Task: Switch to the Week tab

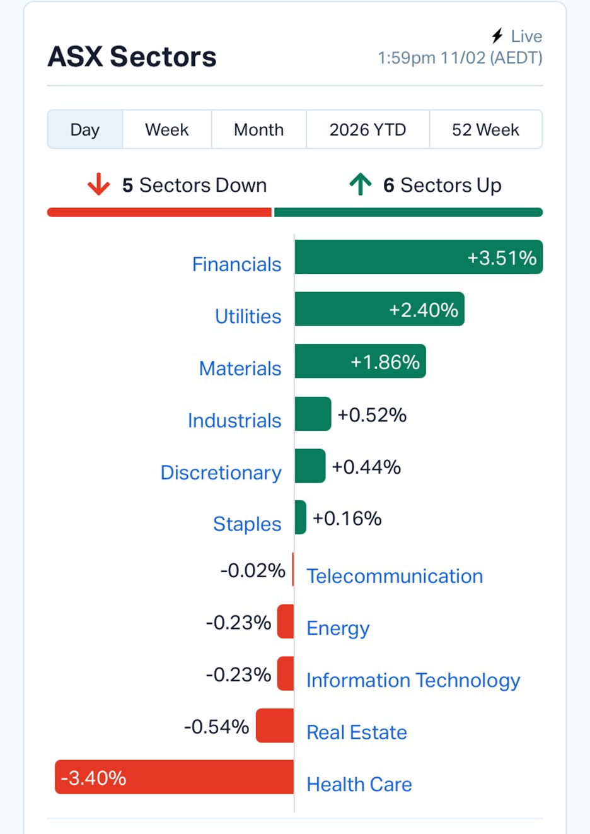Action: (x=167, y=130)
